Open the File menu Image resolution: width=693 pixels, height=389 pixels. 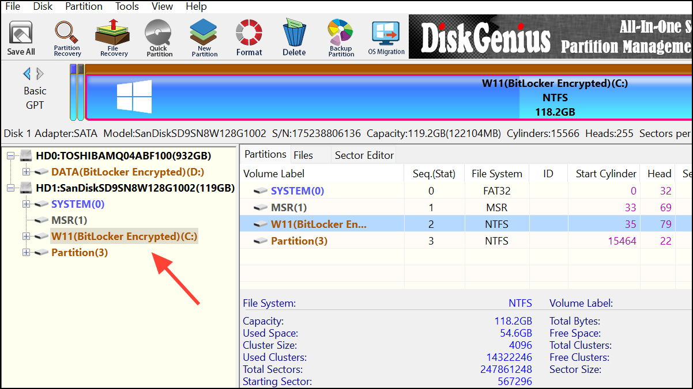12,6
